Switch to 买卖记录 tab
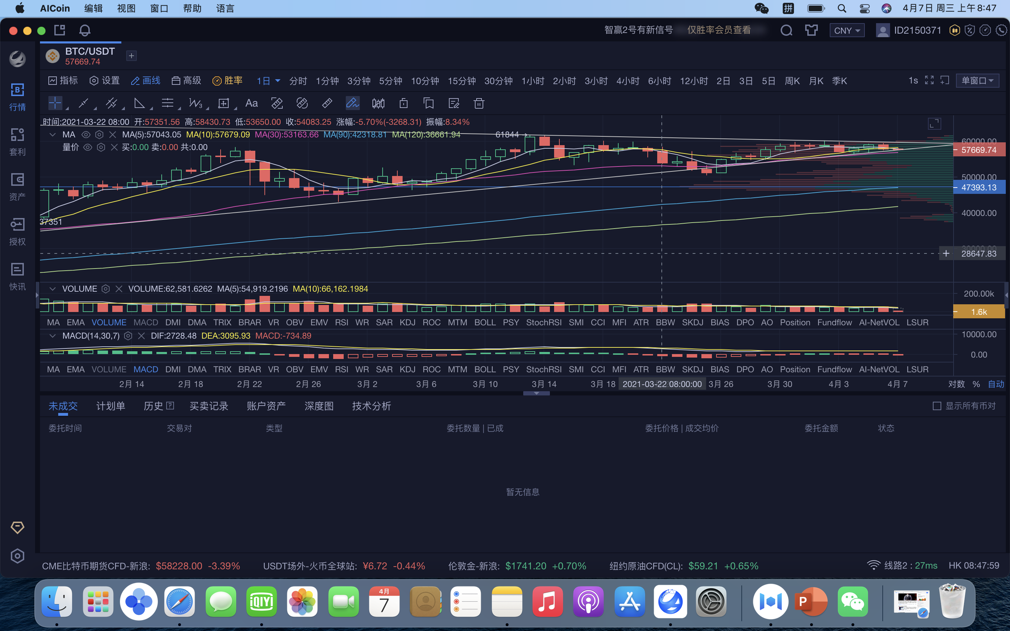The image size is (1010, 631). [x=209, y=406]
